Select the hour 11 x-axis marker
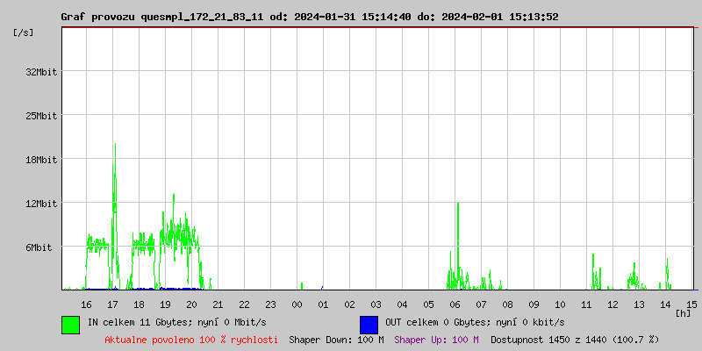702x351 pixels. 586,304
